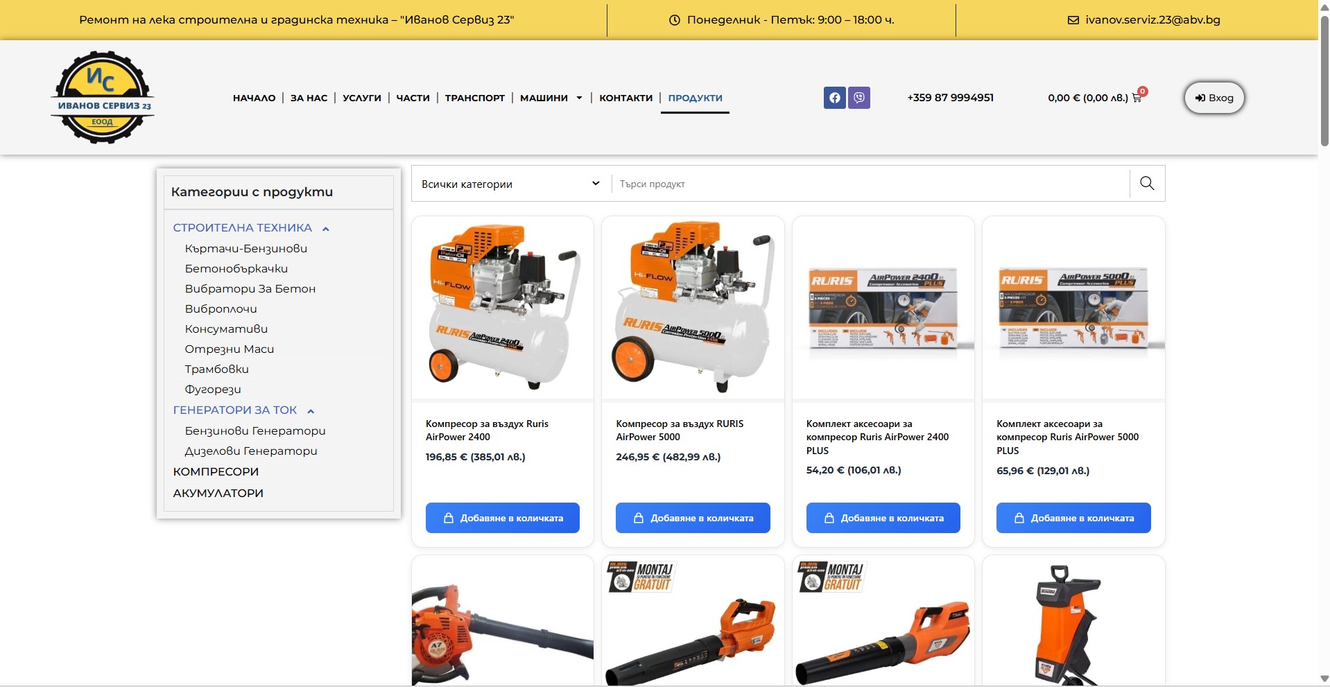Viewport: 1330px width, 687px height.
Task: Select the Вибратори За Бетон subcategory
Action: pos(250,288)
